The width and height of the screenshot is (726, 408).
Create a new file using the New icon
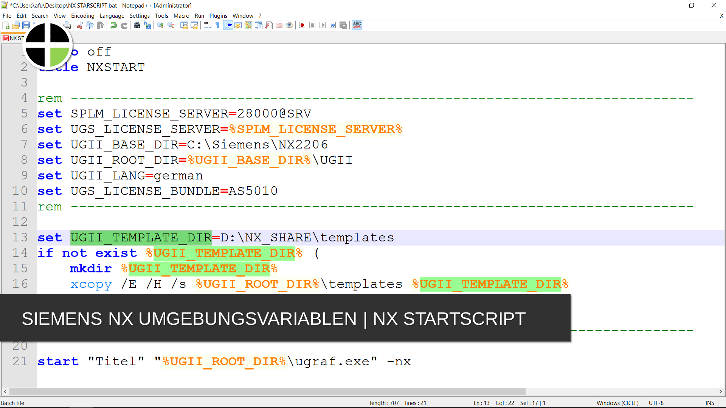click(6, 25)
